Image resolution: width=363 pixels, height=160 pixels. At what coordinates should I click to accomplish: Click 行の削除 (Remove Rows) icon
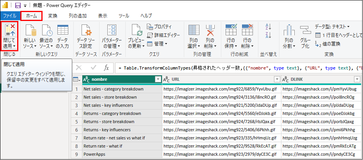click(247, 30)
